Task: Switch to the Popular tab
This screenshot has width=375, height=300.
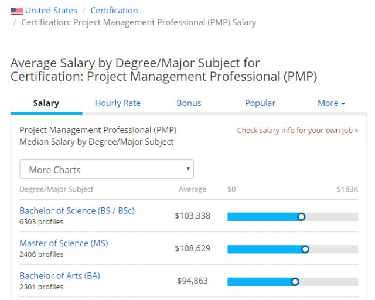Action: point(260,103)
